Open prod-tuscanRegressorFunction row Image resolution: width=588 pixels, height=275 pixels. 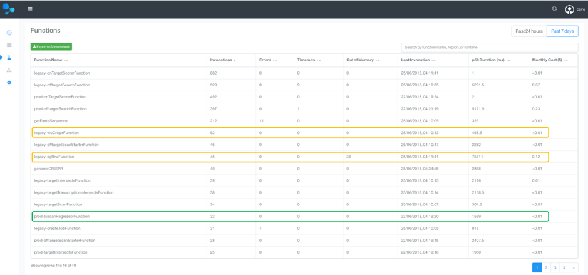click(304, 217)
